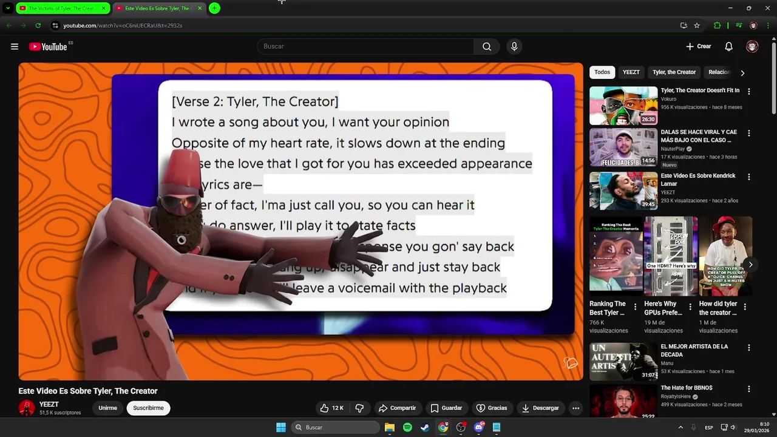The height and width of the screenshot is (437, 777).
Task: Select the 'YEEZT' filter chip
Action: pyautogui.click(x=631, y=72)
